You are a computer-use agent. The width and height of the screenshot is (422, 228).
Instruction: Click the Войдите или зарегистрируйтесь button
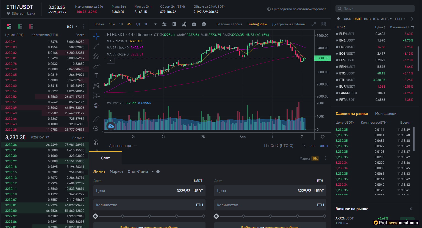(149, 226)
